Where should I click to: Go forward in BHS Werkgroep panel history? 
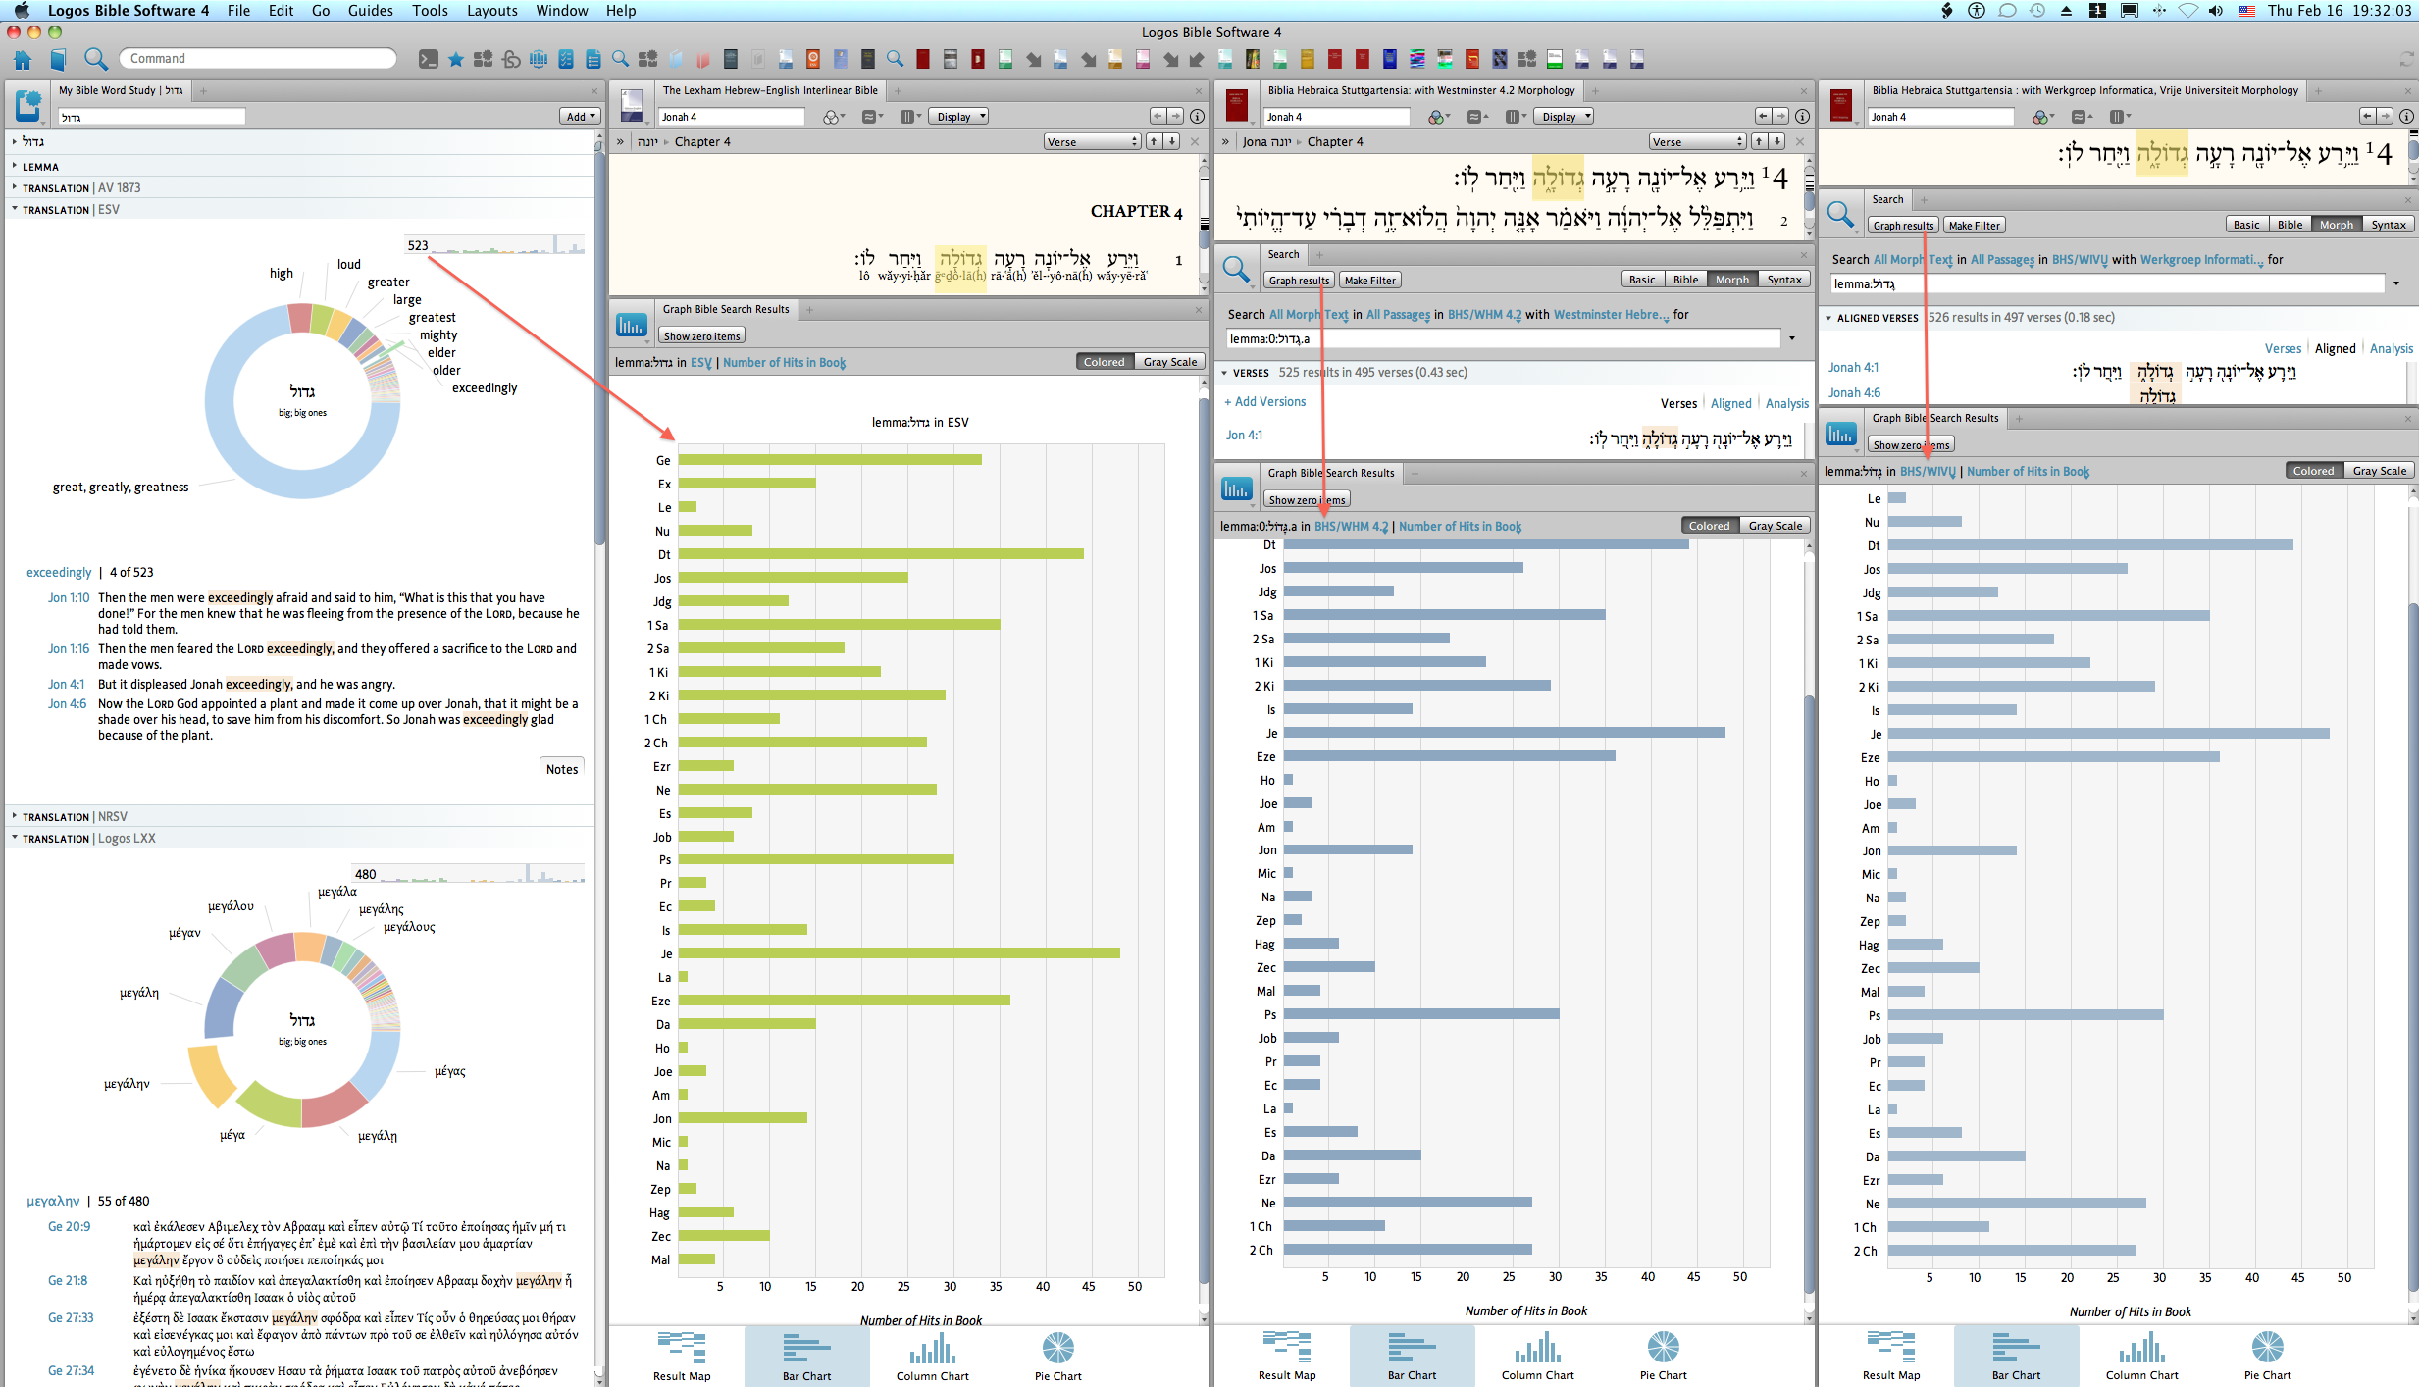(x=2386, y=116)
